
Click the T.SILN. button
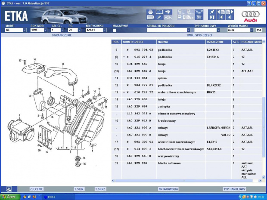tap(79, 189)
